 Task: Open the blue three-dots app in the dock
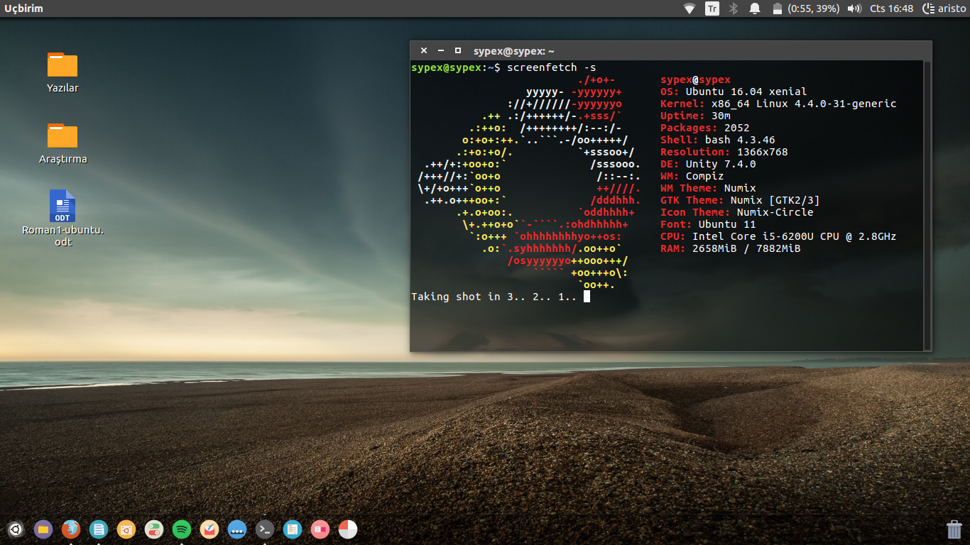pyautogui.click(x=237, y=529)
